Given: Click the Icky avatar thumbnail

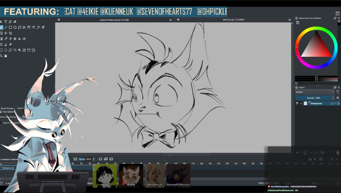Looking at the screenshot, I should tap(105, 176).
